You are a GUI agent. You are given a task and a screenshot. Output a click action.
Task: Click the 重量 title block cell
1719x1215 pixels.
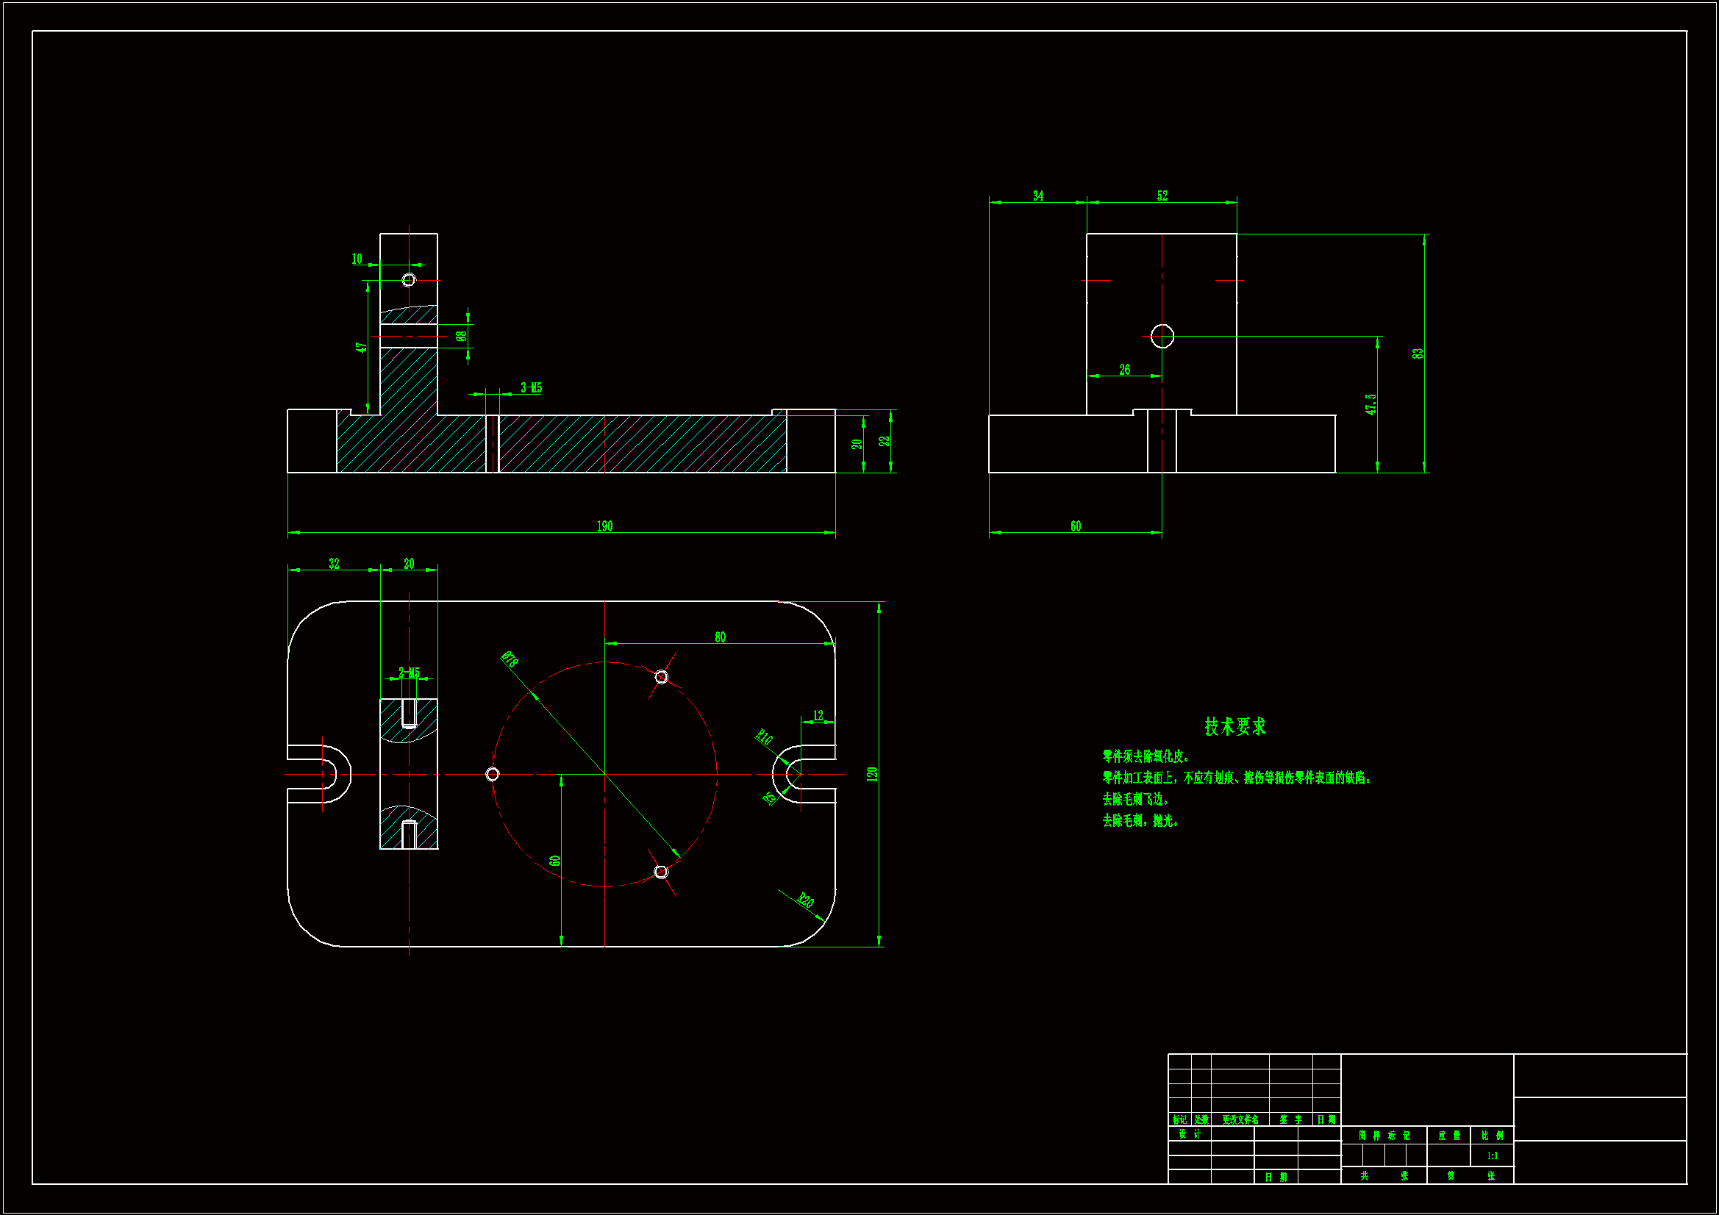pos(1448,1136)
